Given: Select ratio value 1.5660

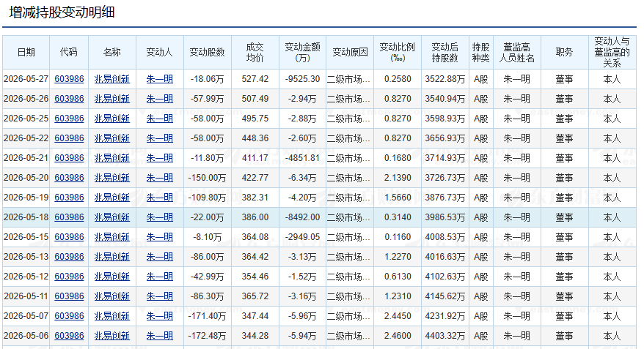Looking at the screenshot, I should click(398, 198).
